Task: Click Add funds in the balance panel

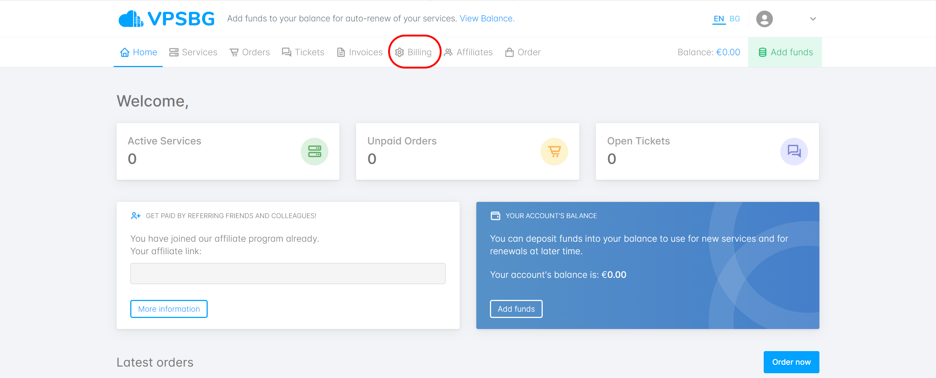Action: click(x=516, y=309)
